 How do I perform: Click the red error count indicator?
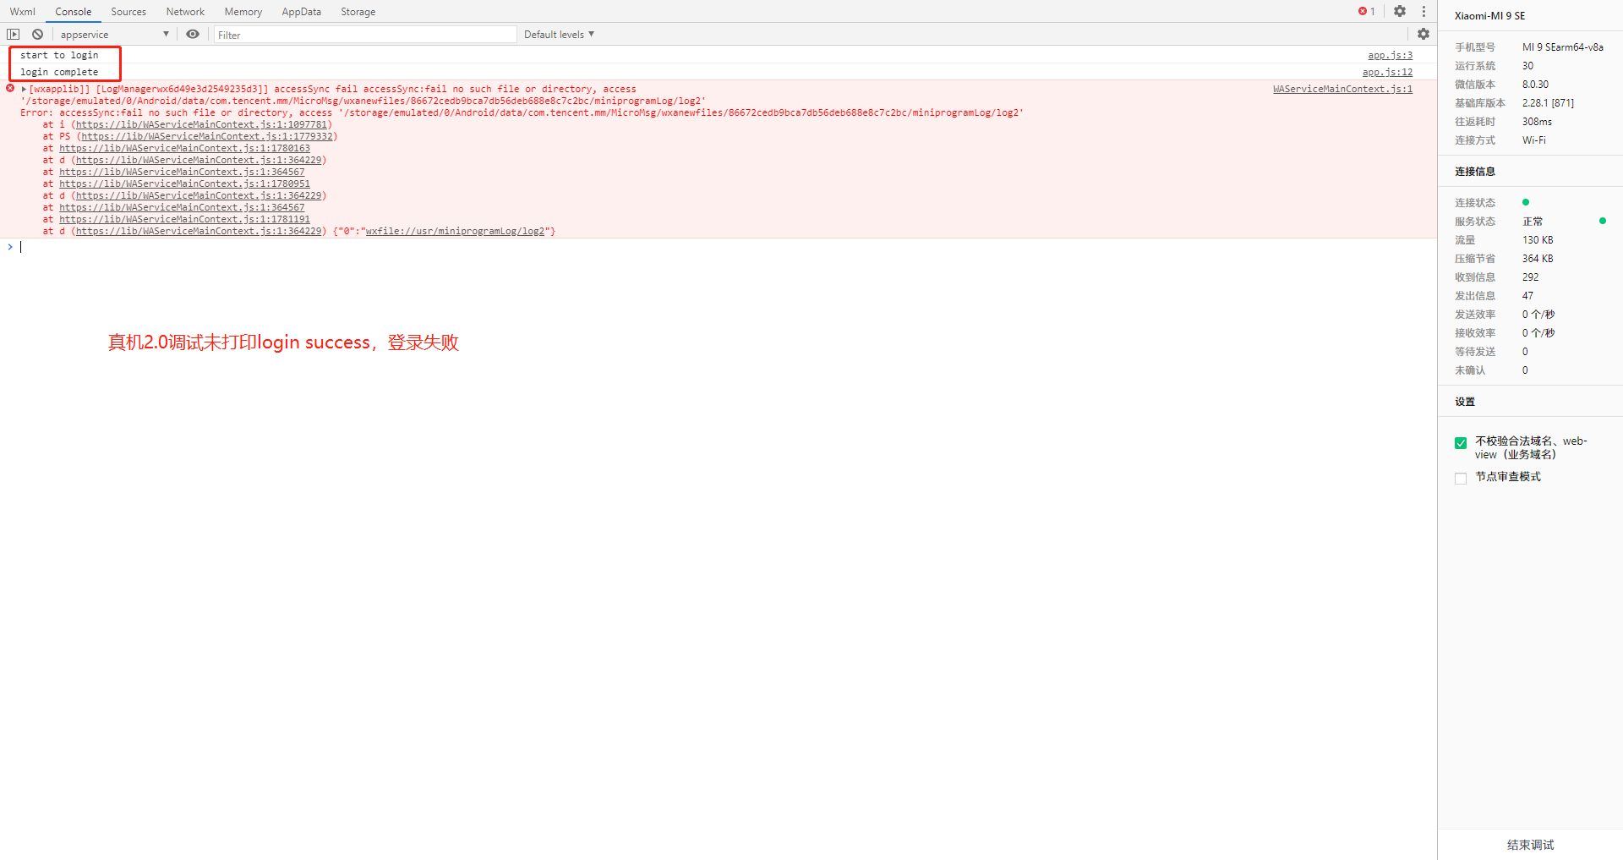tap(1366, 12)
